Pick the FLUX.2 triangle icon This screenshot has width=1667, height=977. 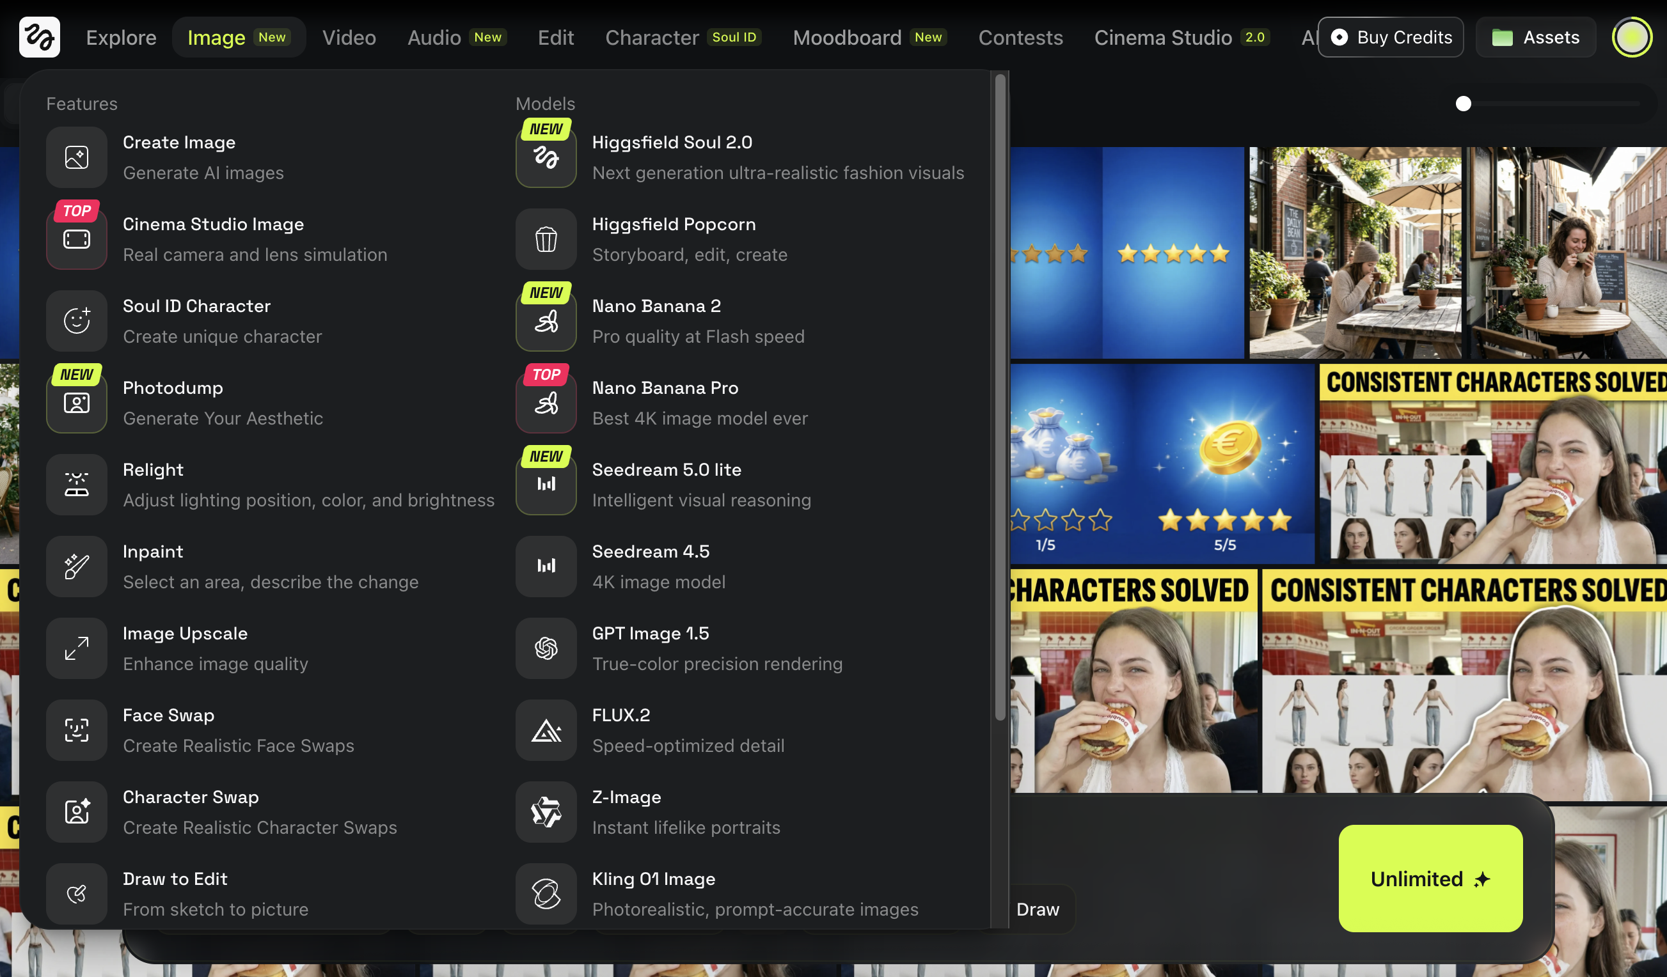click(x=546, y=730)
